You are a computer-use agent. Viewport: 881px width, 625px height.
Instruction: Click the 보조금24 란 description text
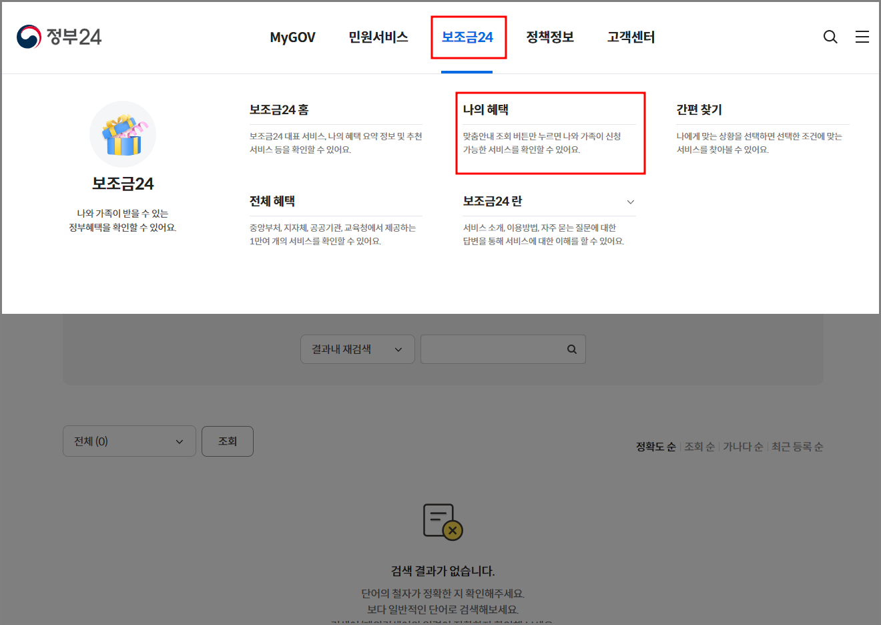[x=543, y=234]
